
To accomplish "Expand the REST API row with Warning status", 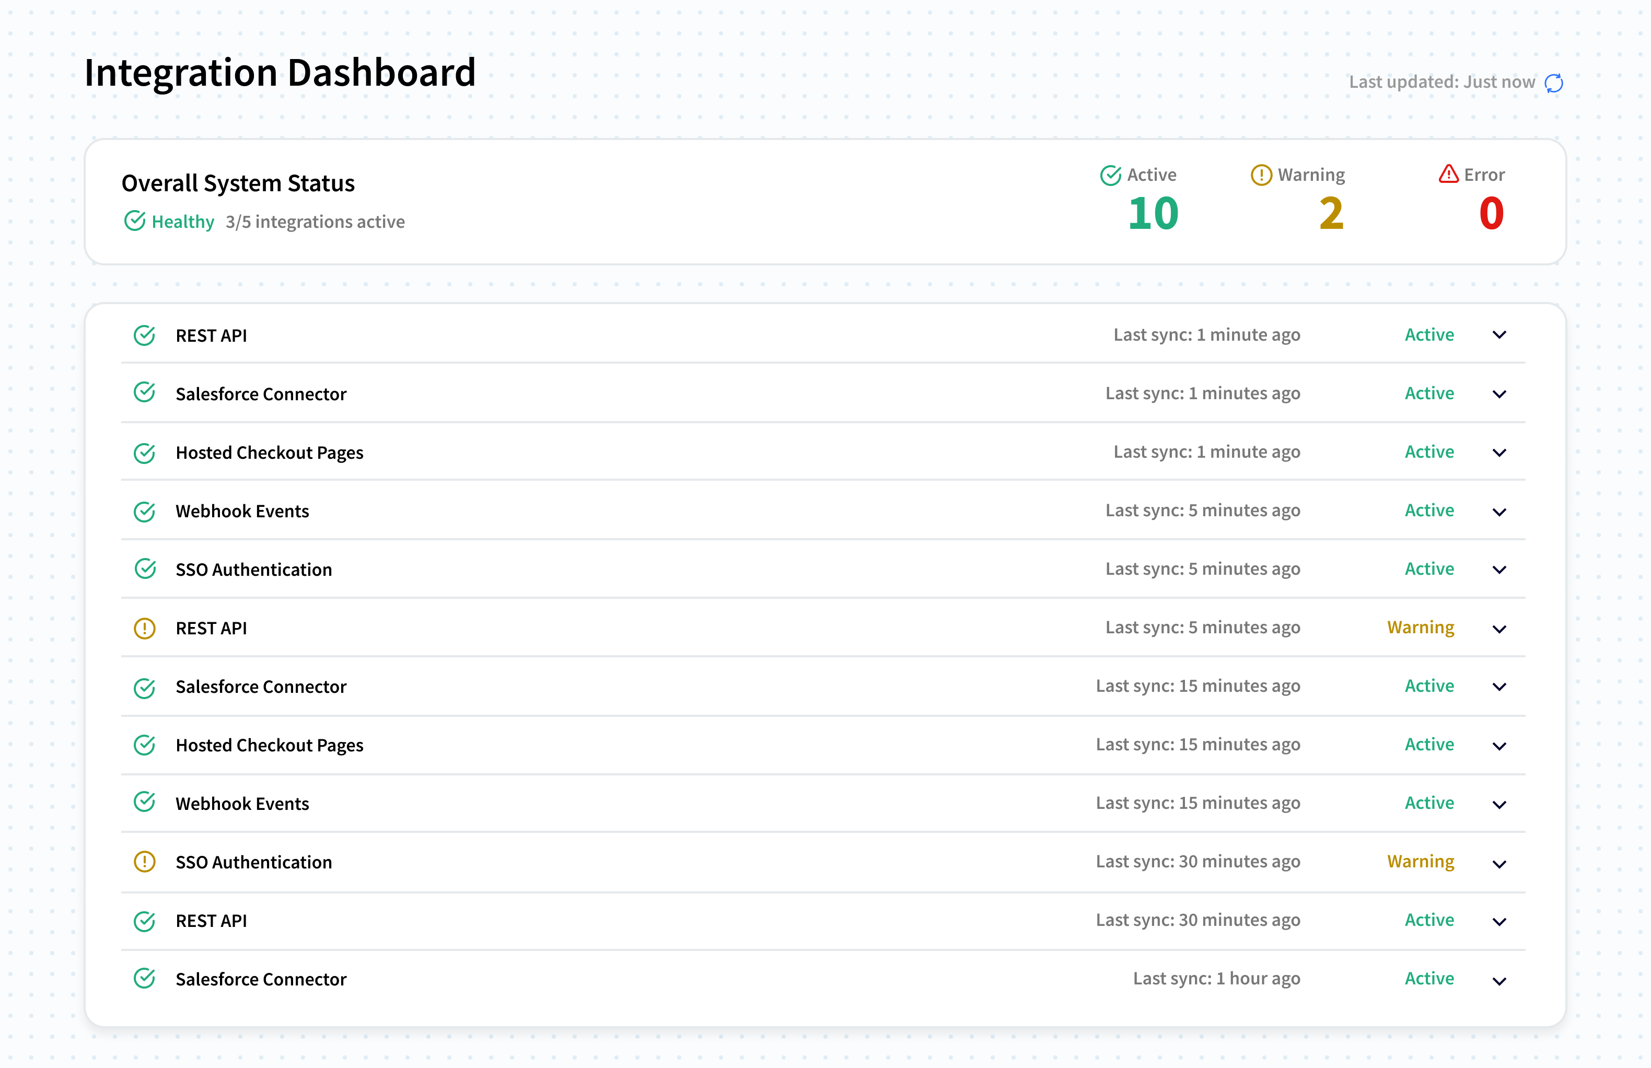I will click(x=1499, y=629).
